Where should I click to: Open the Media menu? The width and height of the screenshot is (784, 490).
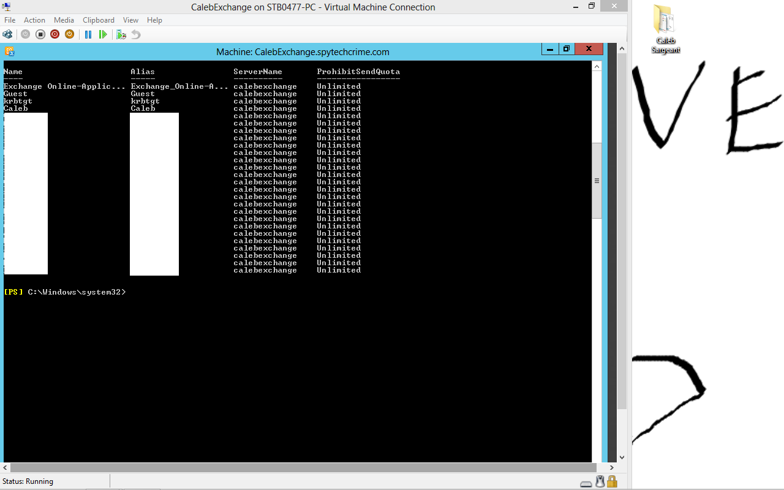[x=64, y=20]
